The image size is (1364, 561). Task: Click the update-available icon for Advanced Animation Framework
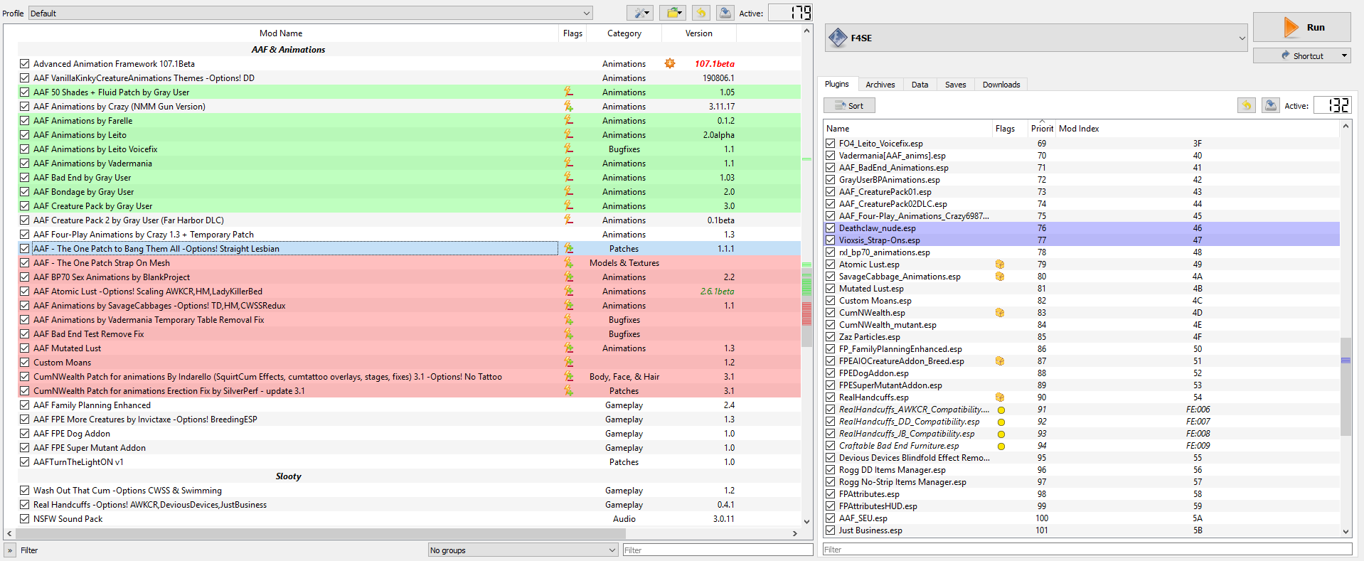(x=670, y=63)
